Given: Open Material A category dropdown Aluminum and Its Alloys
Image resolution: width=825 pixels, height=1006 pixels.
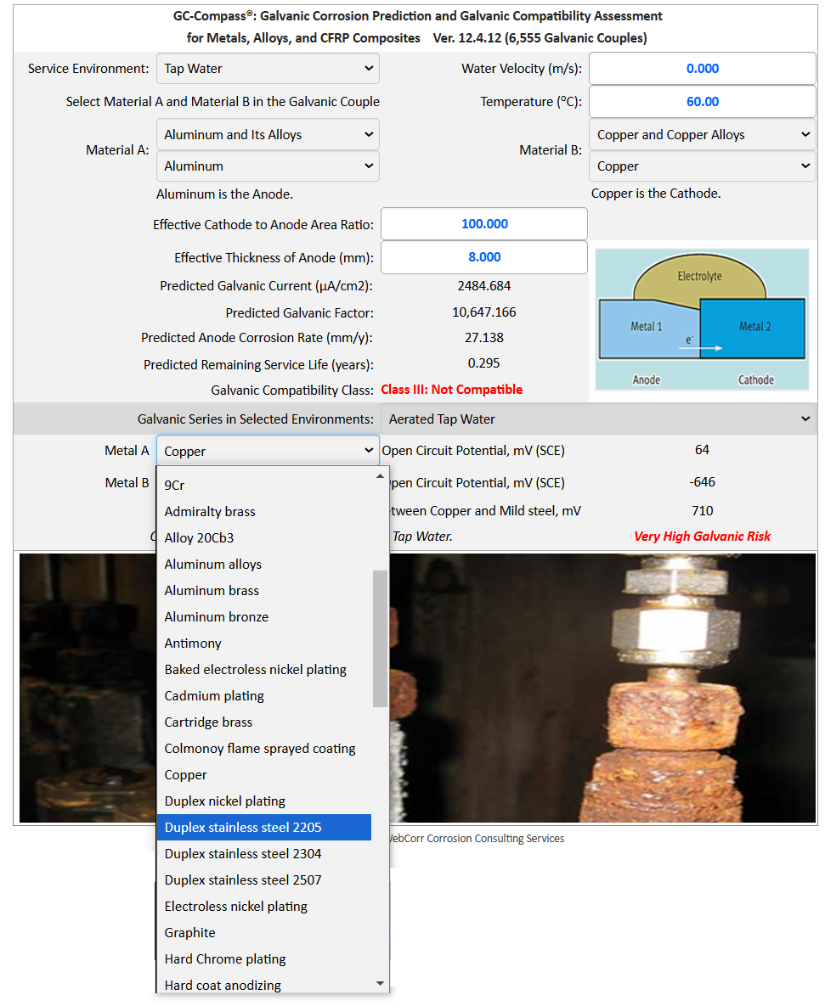Looking at the screenshot, I should 268,135.
